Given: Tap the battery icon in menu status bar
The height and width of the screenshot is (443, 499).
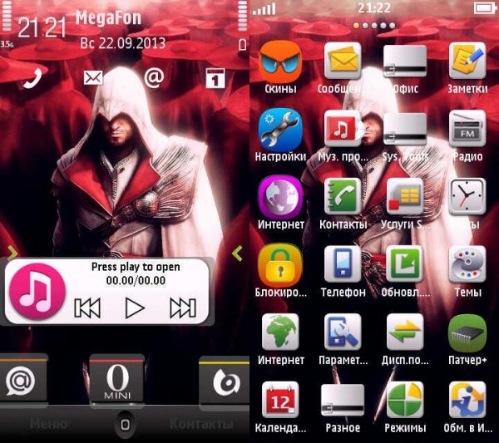Looking at the screenshot, I should 485,8.
